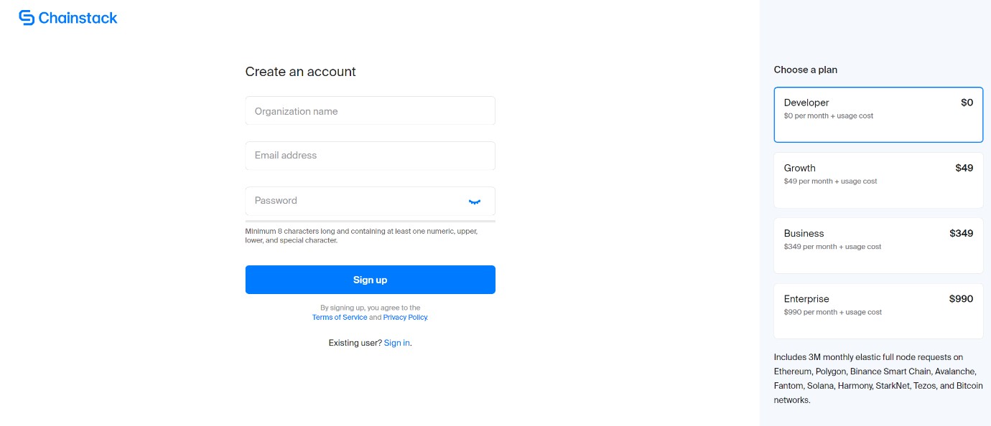Focus the Password input field
Screen dimensions: 991x426
tap(352, 201)
